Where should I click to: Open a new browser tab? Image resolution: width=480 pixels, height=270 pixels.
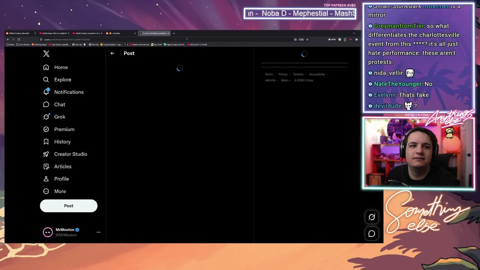174,33
